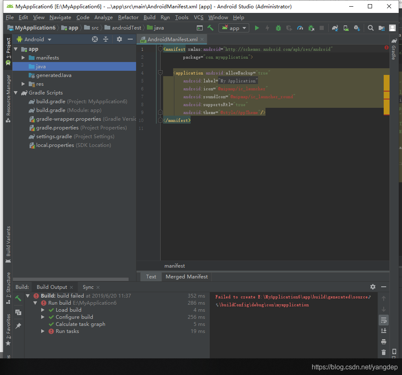Open AVD Manager icon
Viewport: 402px width, 375px height.
[346, 28]
